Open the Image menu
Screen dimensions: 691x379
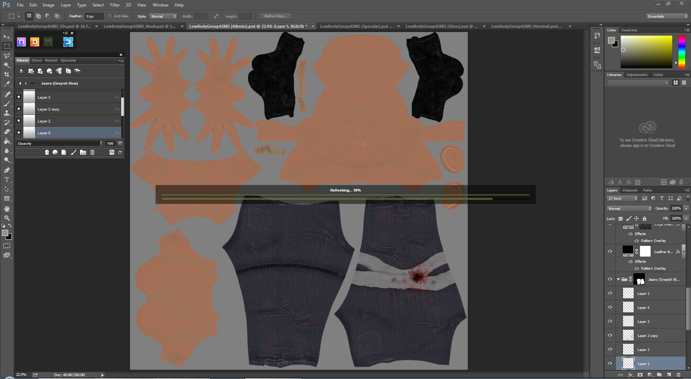pos(48,5)
